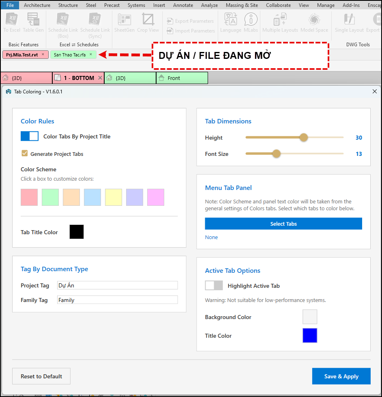Close the Prj.Mla.Test.rvt project tab
The height and width of the screenshot is (397, 382).
43,54
